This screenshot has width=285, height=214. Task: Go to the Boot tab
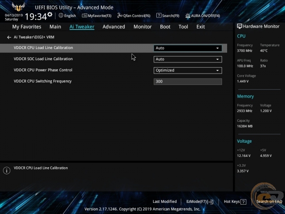(165, 27)
